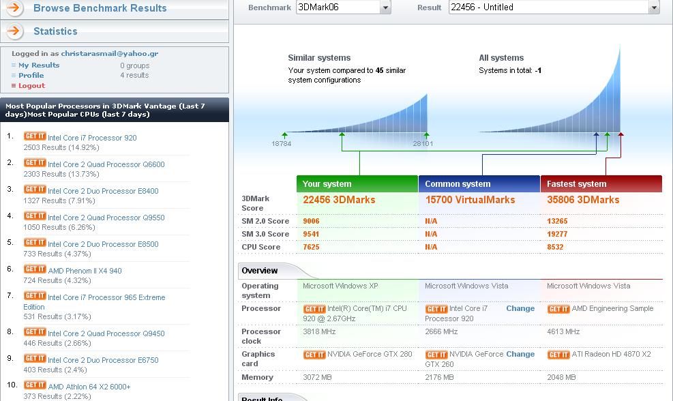The height and width of the screenshot is (401, 673).
Task: Open Intel Core 2 Quad Processor Q9450 link
Action: (x=106, y=333)
